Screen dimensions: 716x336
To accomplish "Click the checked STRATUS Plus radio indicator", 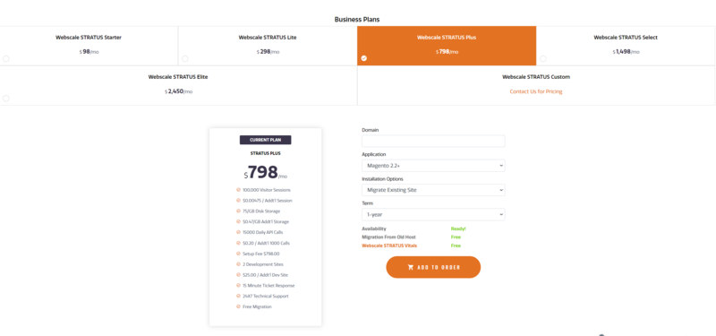I will click(x=364, y=58).
